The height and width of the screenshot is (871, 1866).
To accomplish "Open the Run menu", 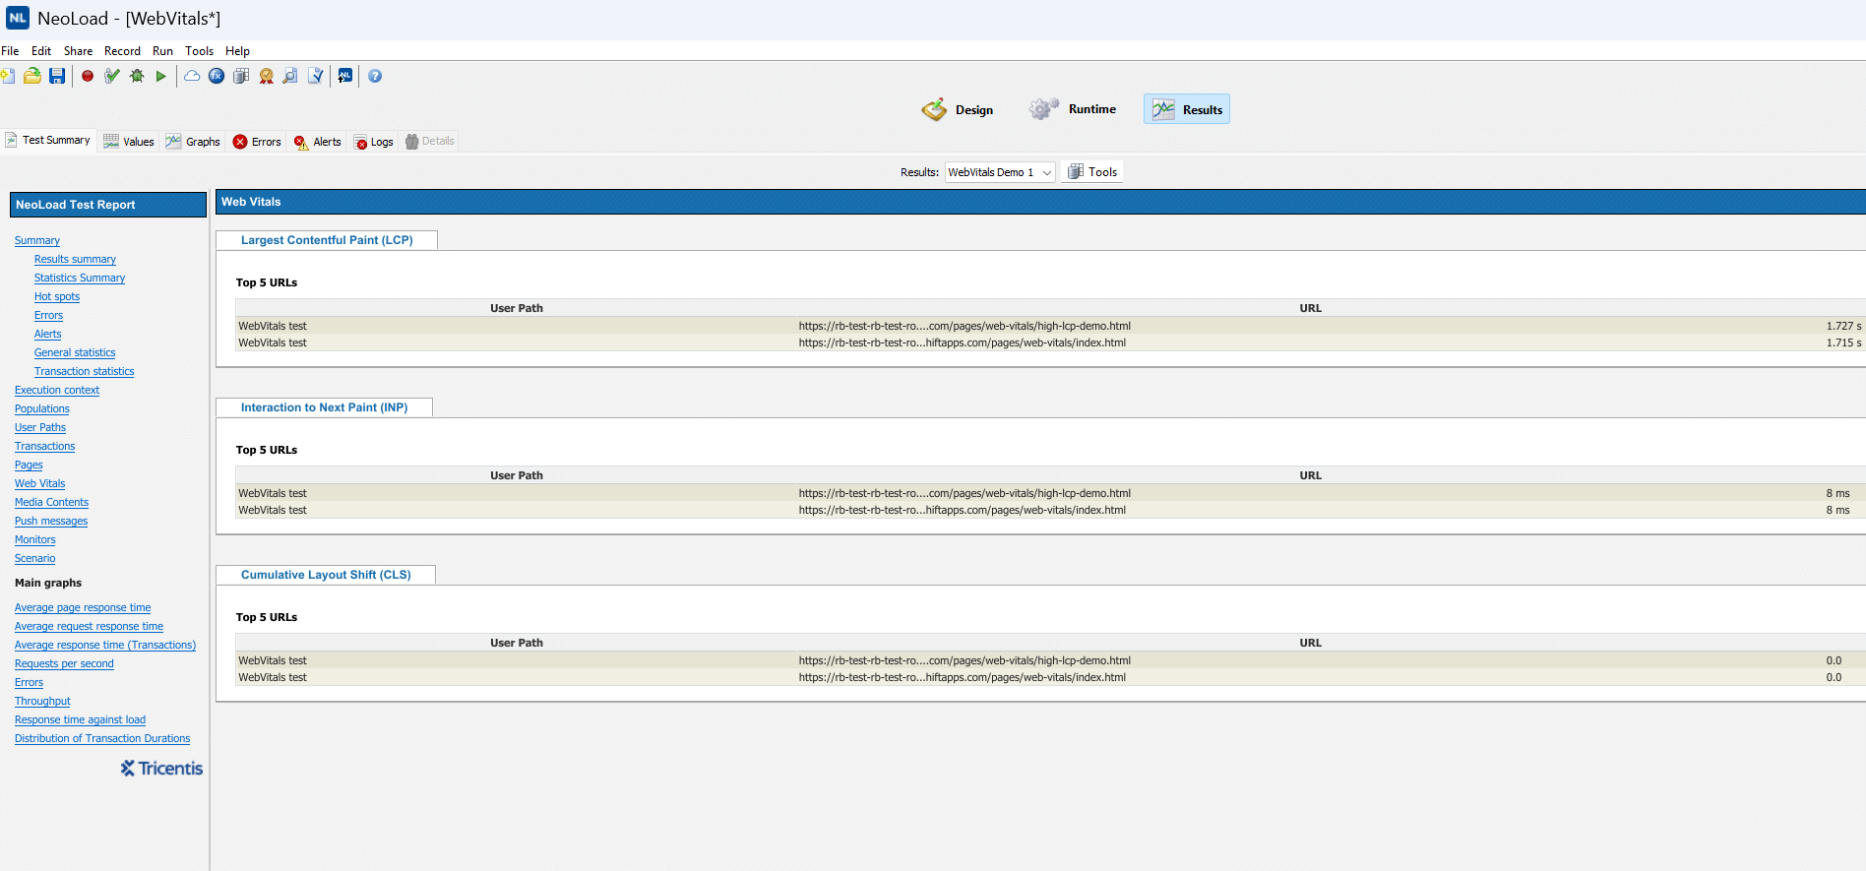I will [x=162, y=51].
